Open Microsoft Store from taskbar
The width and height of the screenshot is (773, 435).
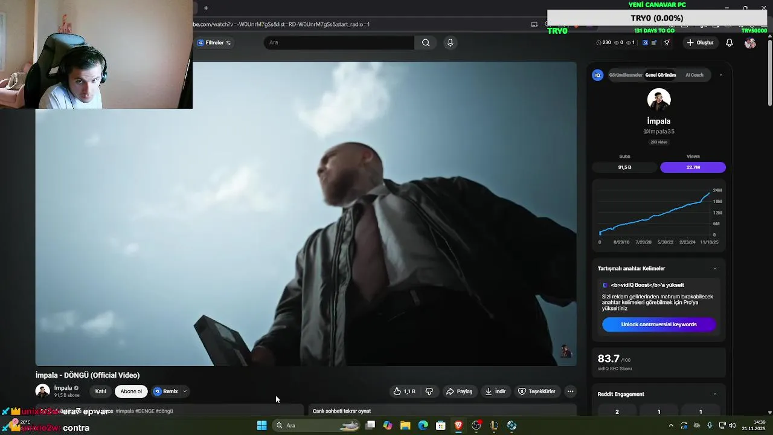coord(441,425)
